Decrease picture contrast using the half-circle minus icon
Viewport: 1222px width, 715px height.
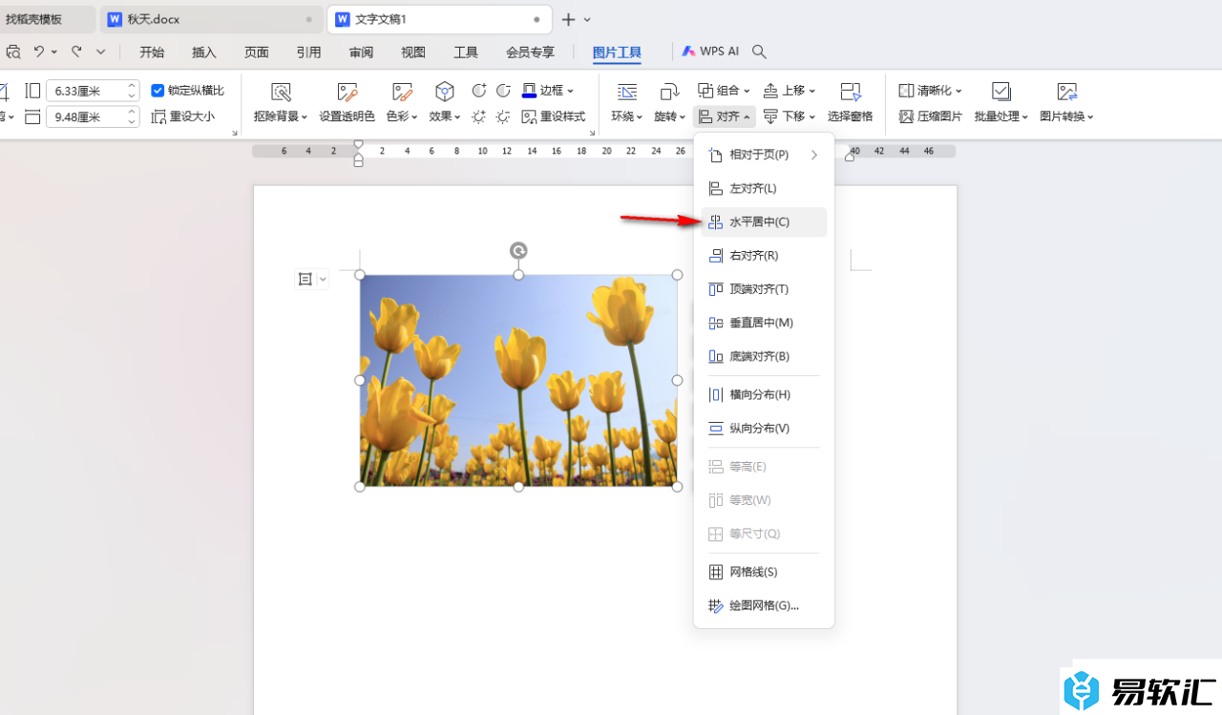tap(503, 91)
